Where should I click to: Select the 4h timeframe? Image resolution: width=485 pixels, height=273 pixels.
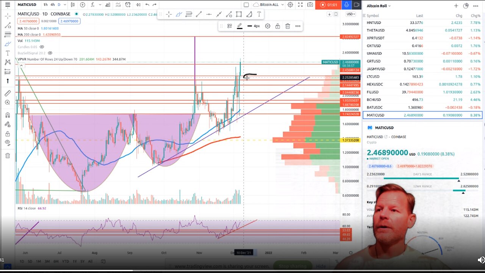coord(53,5)
